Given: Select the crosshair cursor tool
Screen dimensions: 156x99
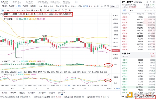Looking at the screenshot, I should (3, 11).
